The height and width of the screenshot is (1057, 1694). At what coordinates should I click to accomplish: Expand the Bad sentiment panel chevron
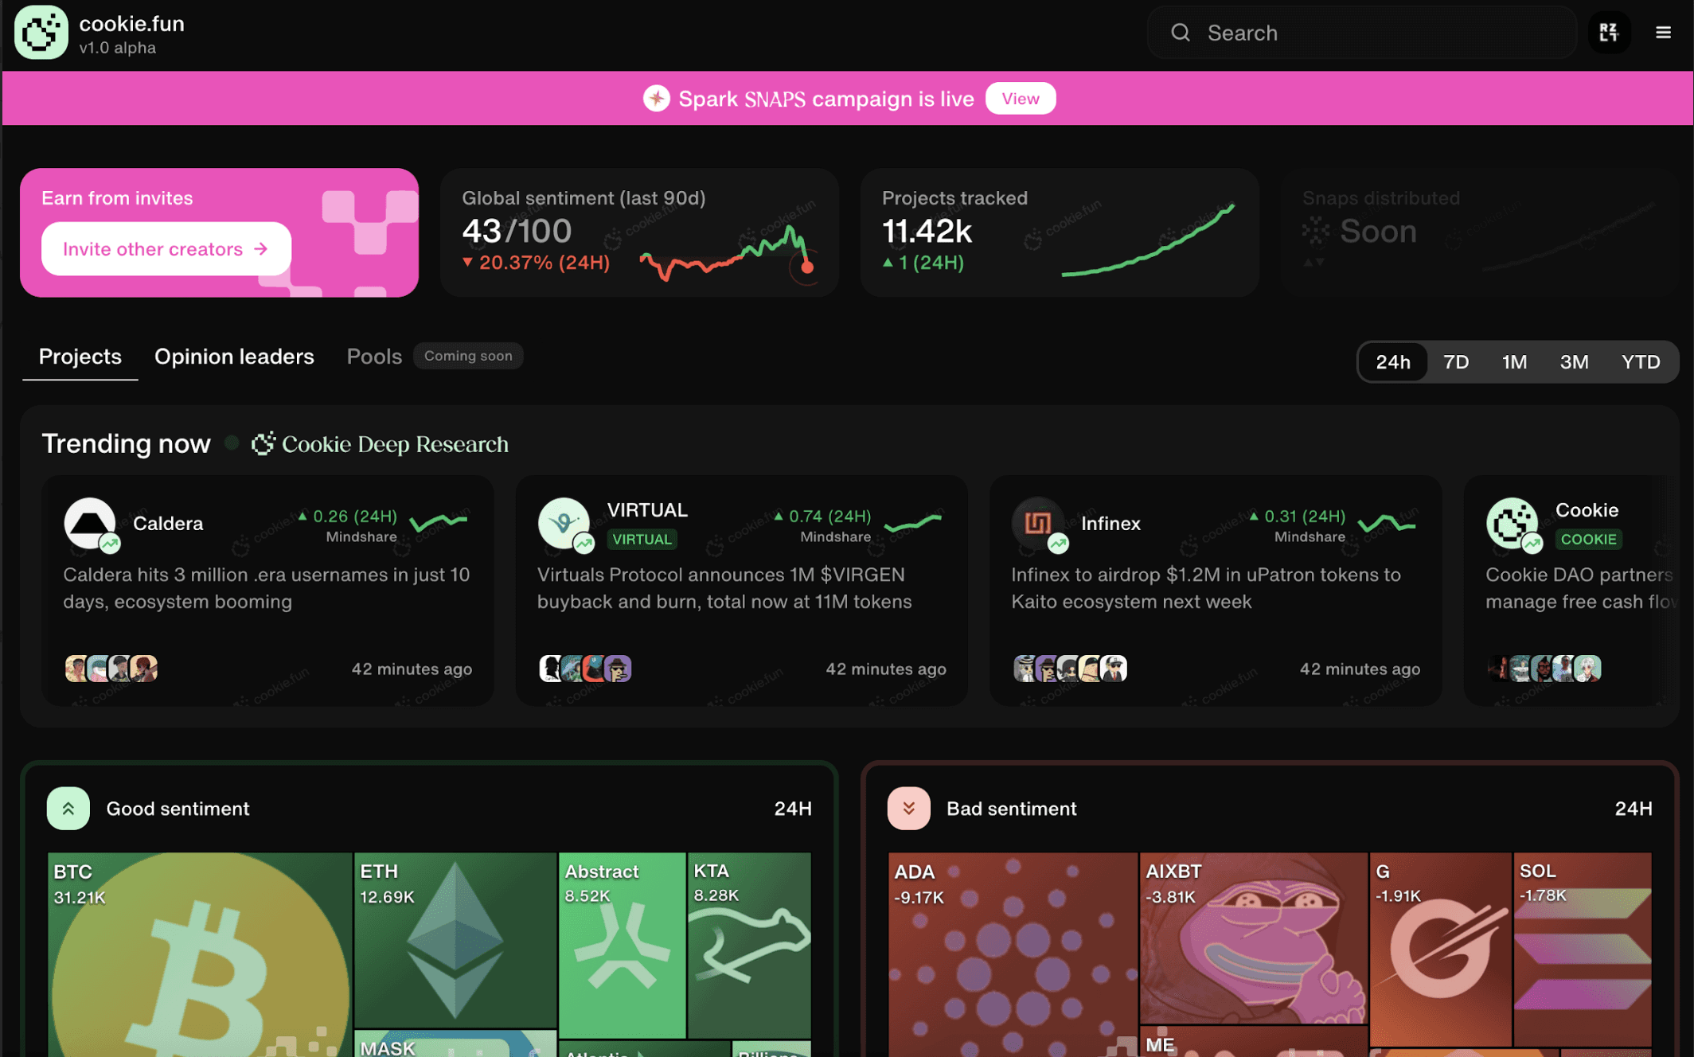pos(908,808)
